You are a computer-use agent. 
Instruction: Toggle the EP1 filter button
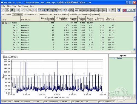89,10
